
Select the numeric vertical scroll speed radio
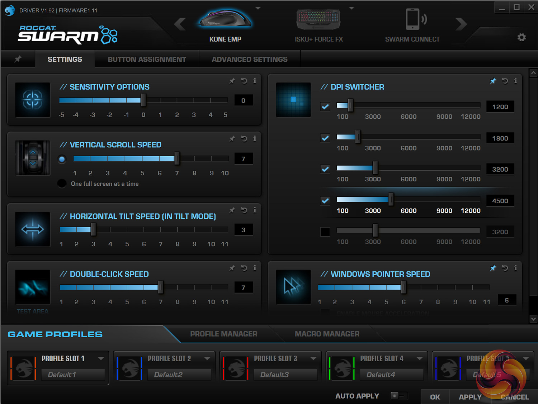pyautogui.click(x=62, y=159)
